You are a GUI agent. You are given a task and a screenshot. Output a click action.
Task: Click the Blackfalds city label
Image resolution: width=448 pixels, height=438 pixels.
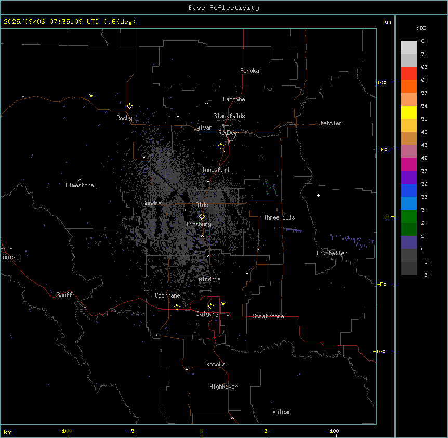229,116
